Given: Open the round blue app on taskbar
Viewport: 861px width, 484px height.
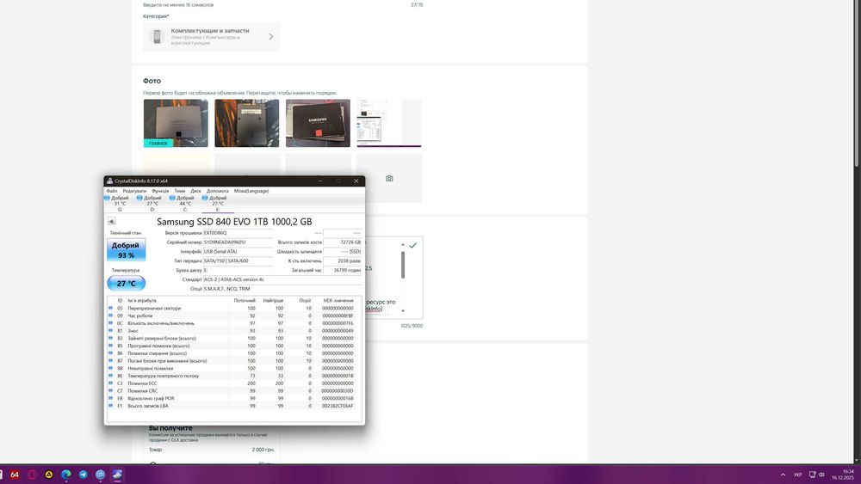Looking at the screenshot, I should point(100,475).
